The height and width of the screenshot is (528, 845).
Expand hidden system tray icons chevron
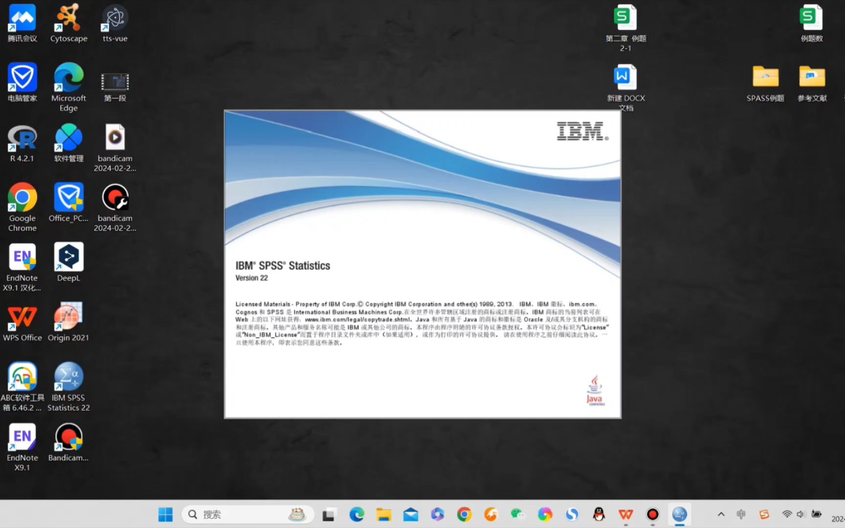(x=721, y=514)
